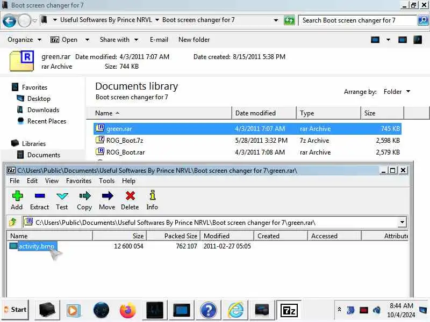The image size is (430, 322).
Task: Click activity.bmp file icon in 7-Zip
Action: click(13, 246)
